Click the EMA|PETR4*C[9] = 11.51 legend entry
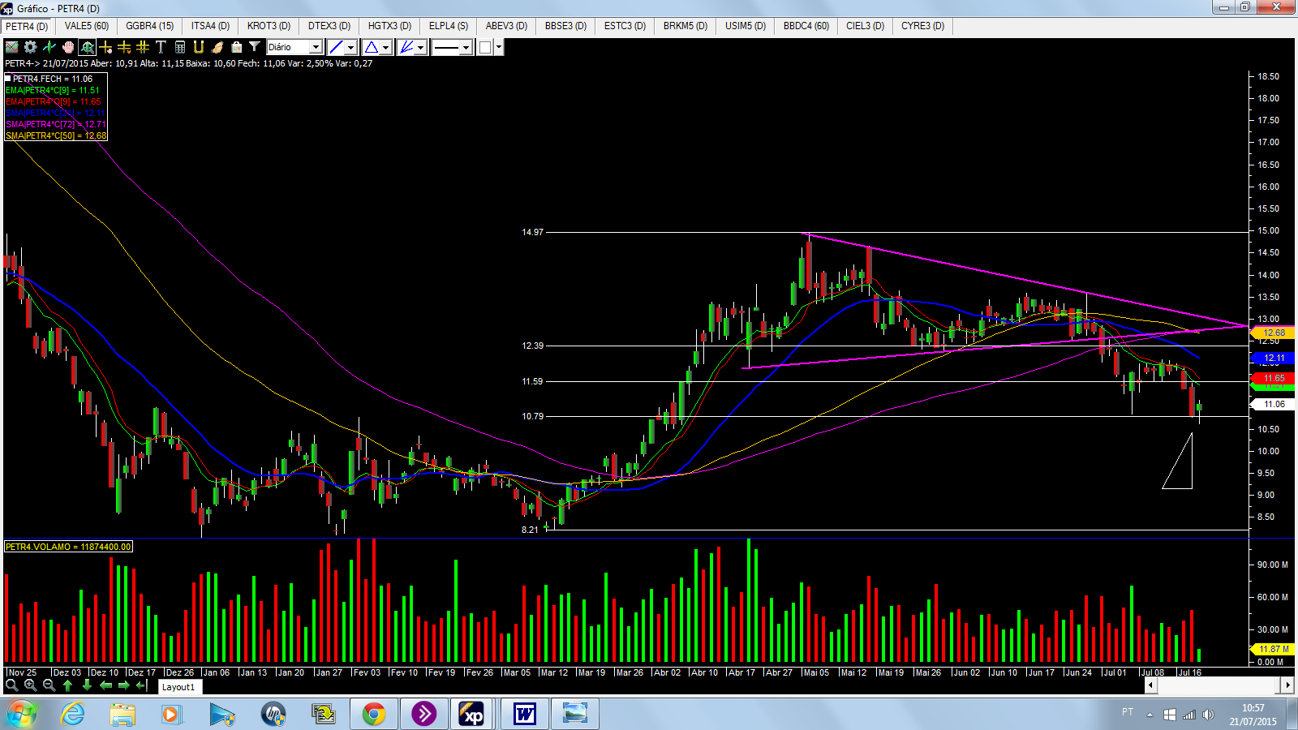Image resolution: width=1298 pixels, height=730 pixels. click(53, 90)
